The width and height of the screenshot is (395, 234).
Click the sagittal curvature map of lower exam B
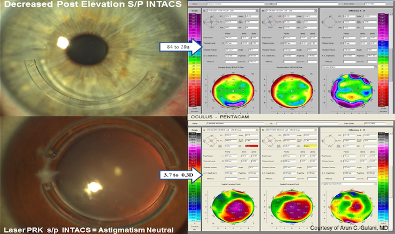(292, 207)
